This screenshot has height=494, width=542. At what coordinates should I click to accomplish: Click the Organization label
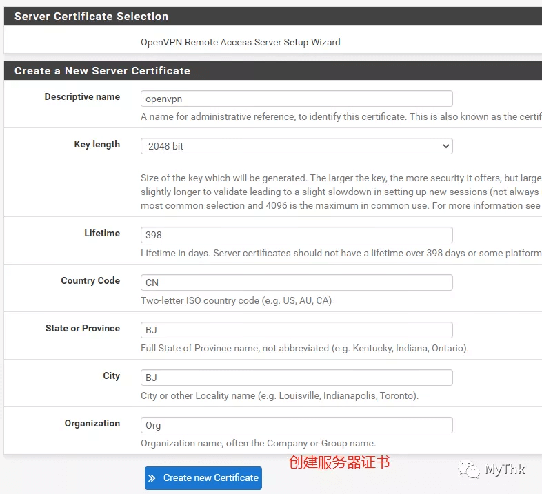92,423
